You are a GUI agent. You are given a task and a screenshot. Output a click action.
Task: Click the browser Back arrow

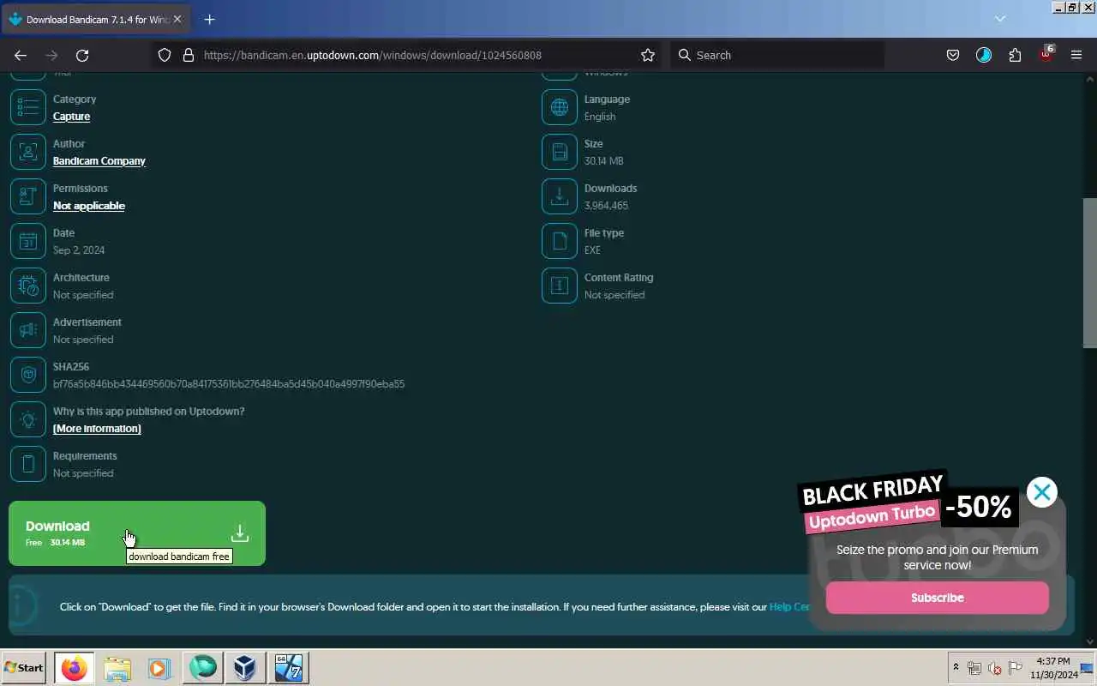coord(21,55)
